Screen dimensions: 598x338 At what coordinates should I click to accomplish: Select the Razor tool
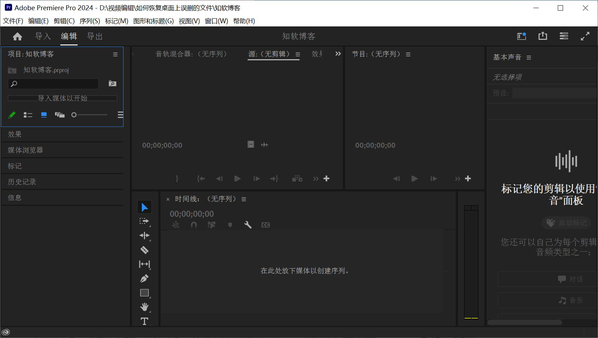[x=144, y=250]
